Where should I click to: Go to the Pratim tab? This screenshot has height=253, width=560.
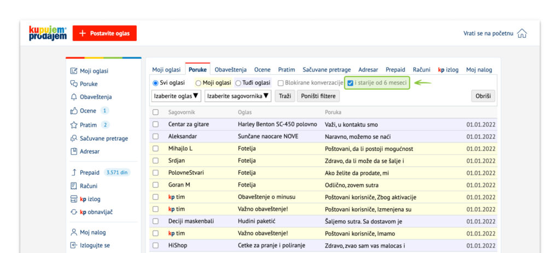click(287, 70)
